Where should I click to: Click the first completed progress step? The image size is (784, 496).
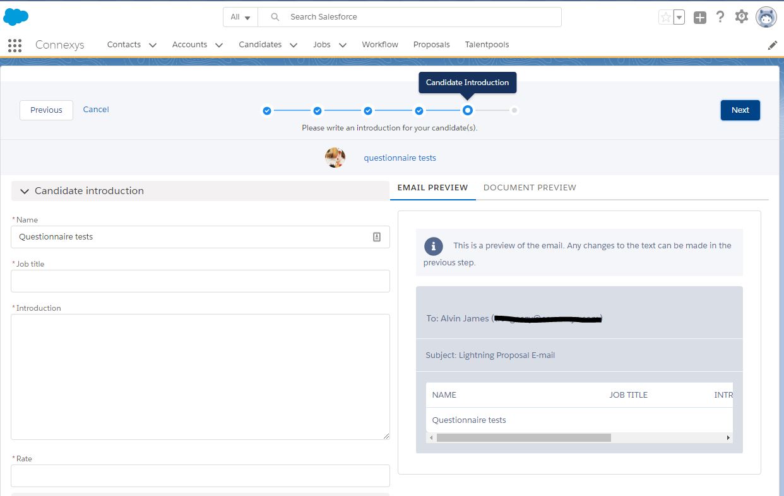pos(267,110)
